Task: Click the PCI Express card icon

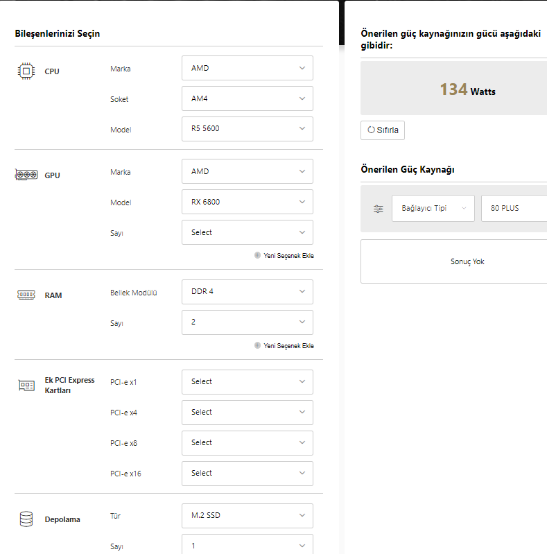Action: click(x=26, y=385)
